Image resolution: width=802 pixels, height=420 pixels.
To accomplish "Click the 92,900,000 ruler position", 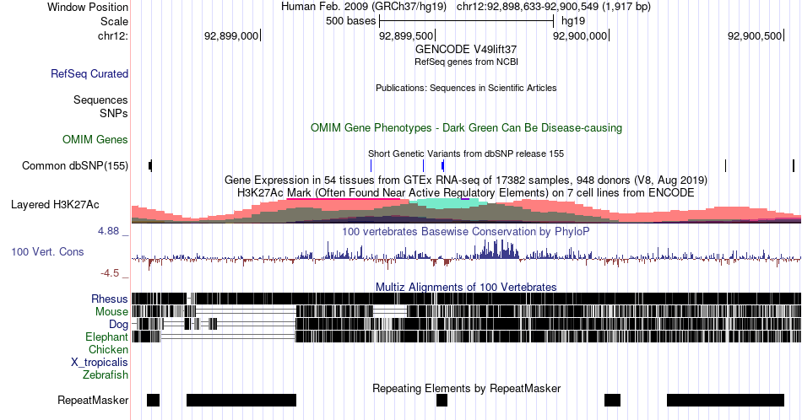I will point(581,35).
